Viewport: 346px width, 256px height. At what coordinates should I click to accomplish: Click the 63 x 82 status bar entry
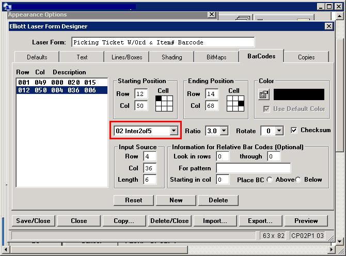[x=273, y=236]
